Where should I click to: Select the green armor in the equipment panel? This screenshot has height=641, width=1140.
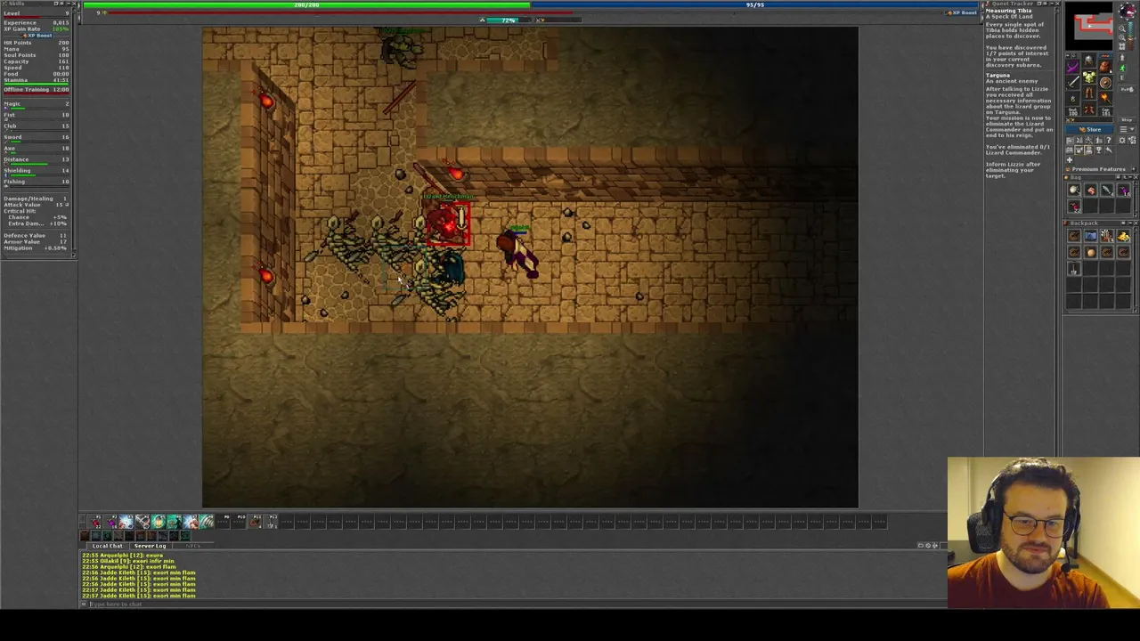click(1088, 77)
